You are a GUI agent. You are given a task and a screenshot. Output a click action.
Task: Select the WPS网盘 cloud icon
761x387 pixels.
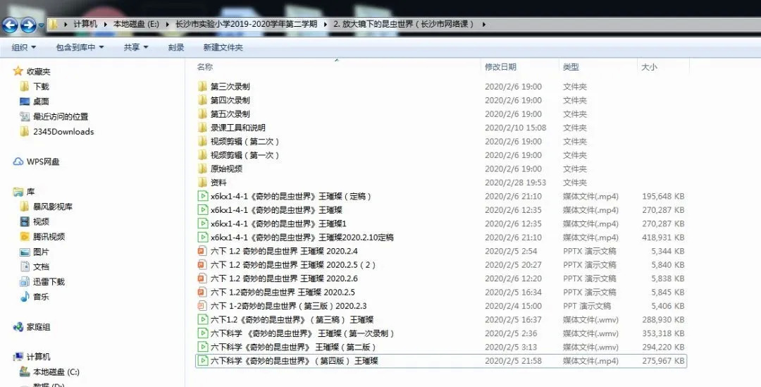click(x=18, y=161)
